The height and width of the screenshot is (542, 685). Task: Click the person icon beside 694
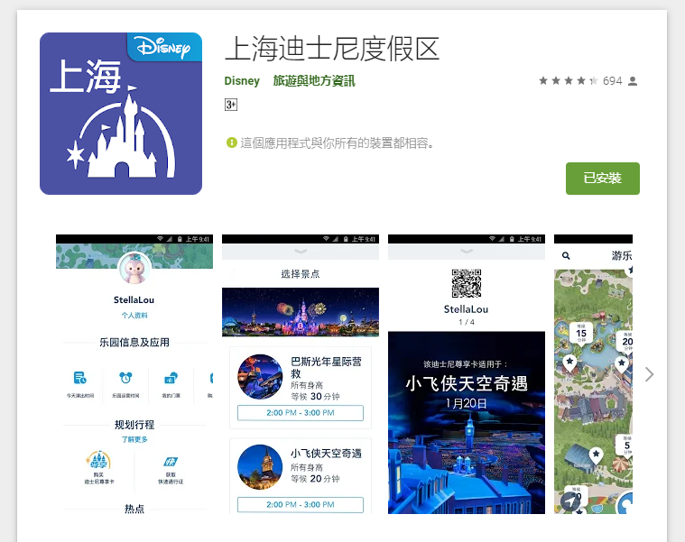click(x=632, y=81)
